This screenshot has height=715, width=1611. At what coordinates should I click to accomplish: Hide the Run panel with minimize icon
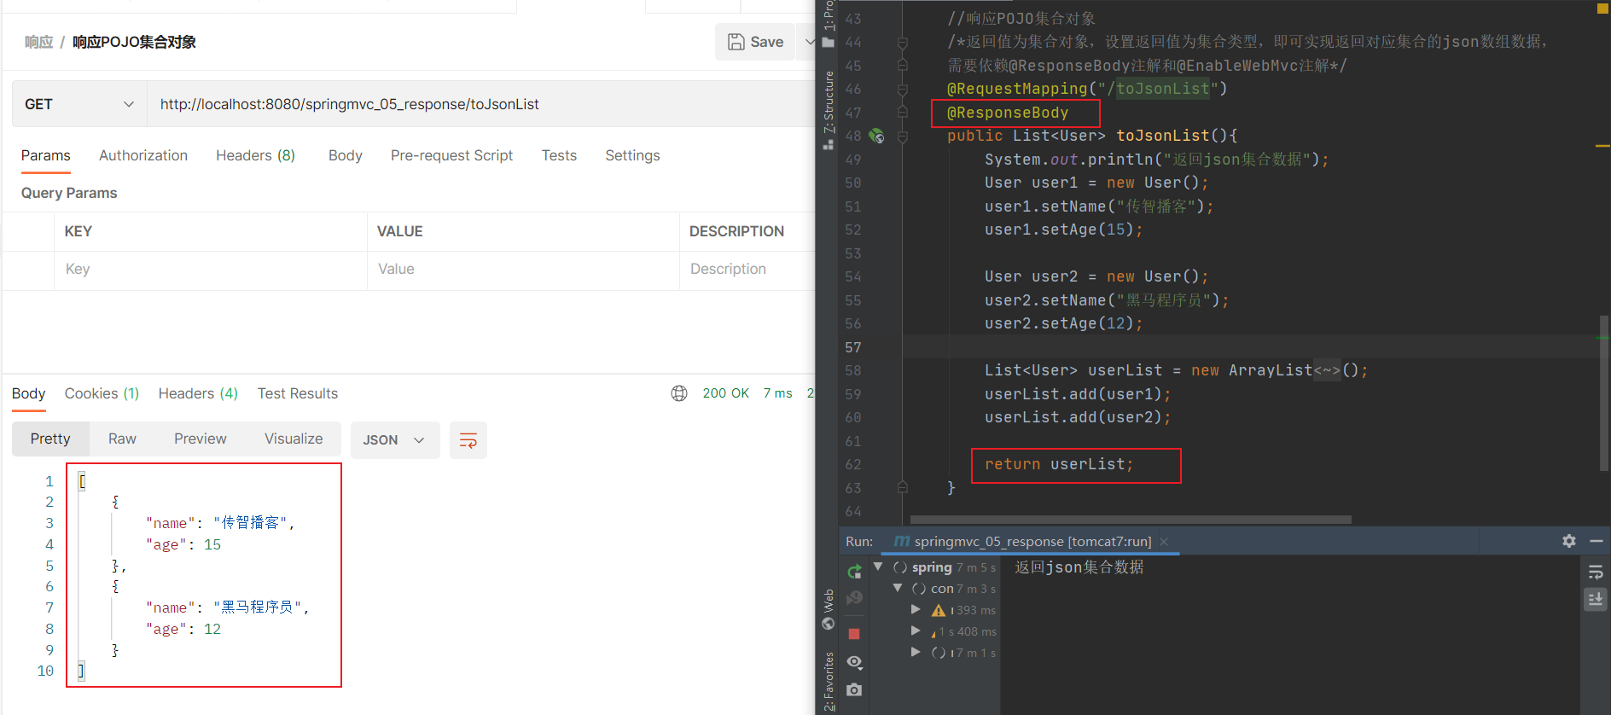[1596, 541]
